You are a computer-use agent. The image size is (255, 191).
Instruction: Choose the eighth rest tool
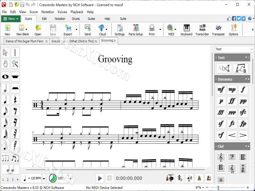tap(15, 111)
